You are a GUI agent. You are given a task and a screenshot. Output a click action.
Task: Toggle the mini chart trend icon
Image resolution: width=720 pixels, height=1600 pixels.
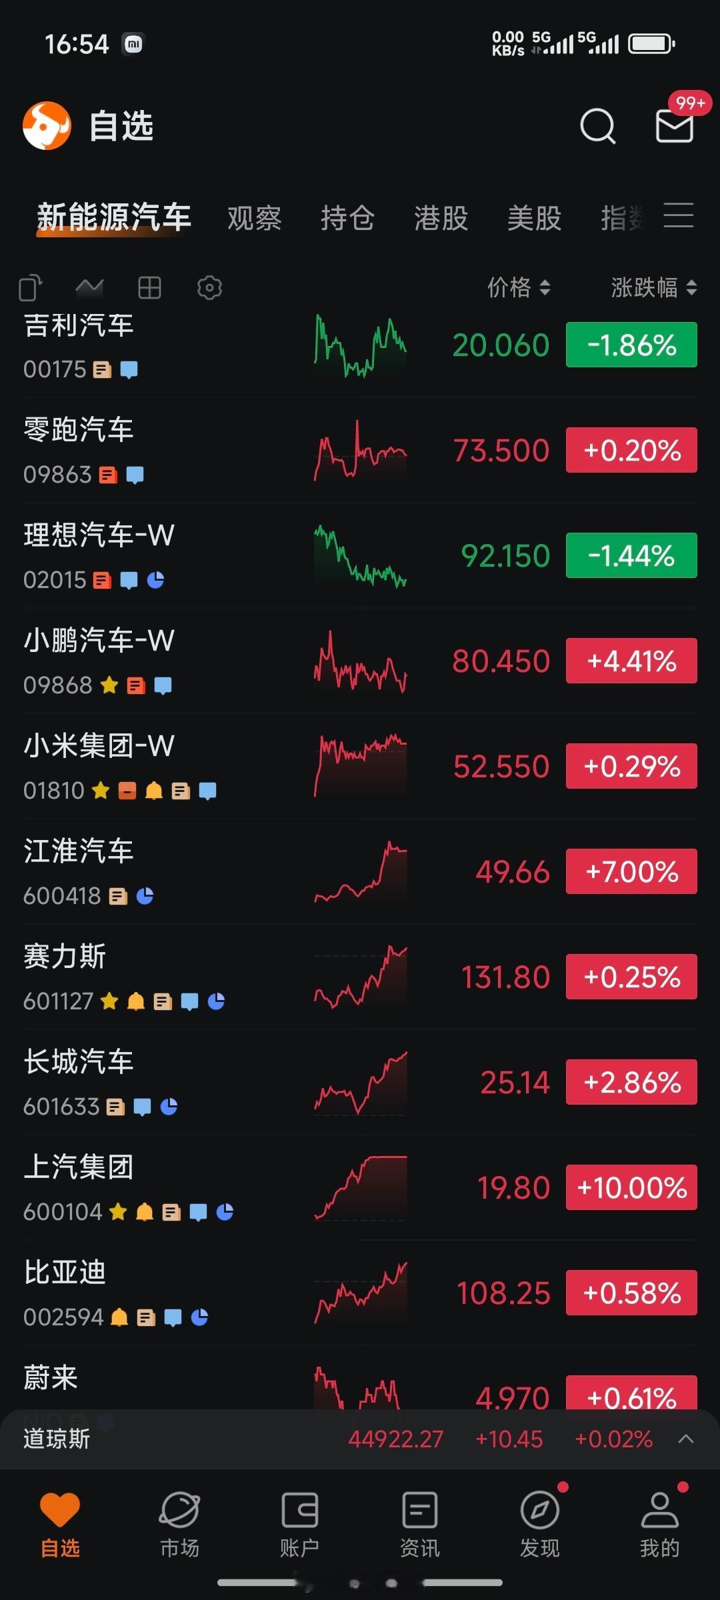point(89,288)
